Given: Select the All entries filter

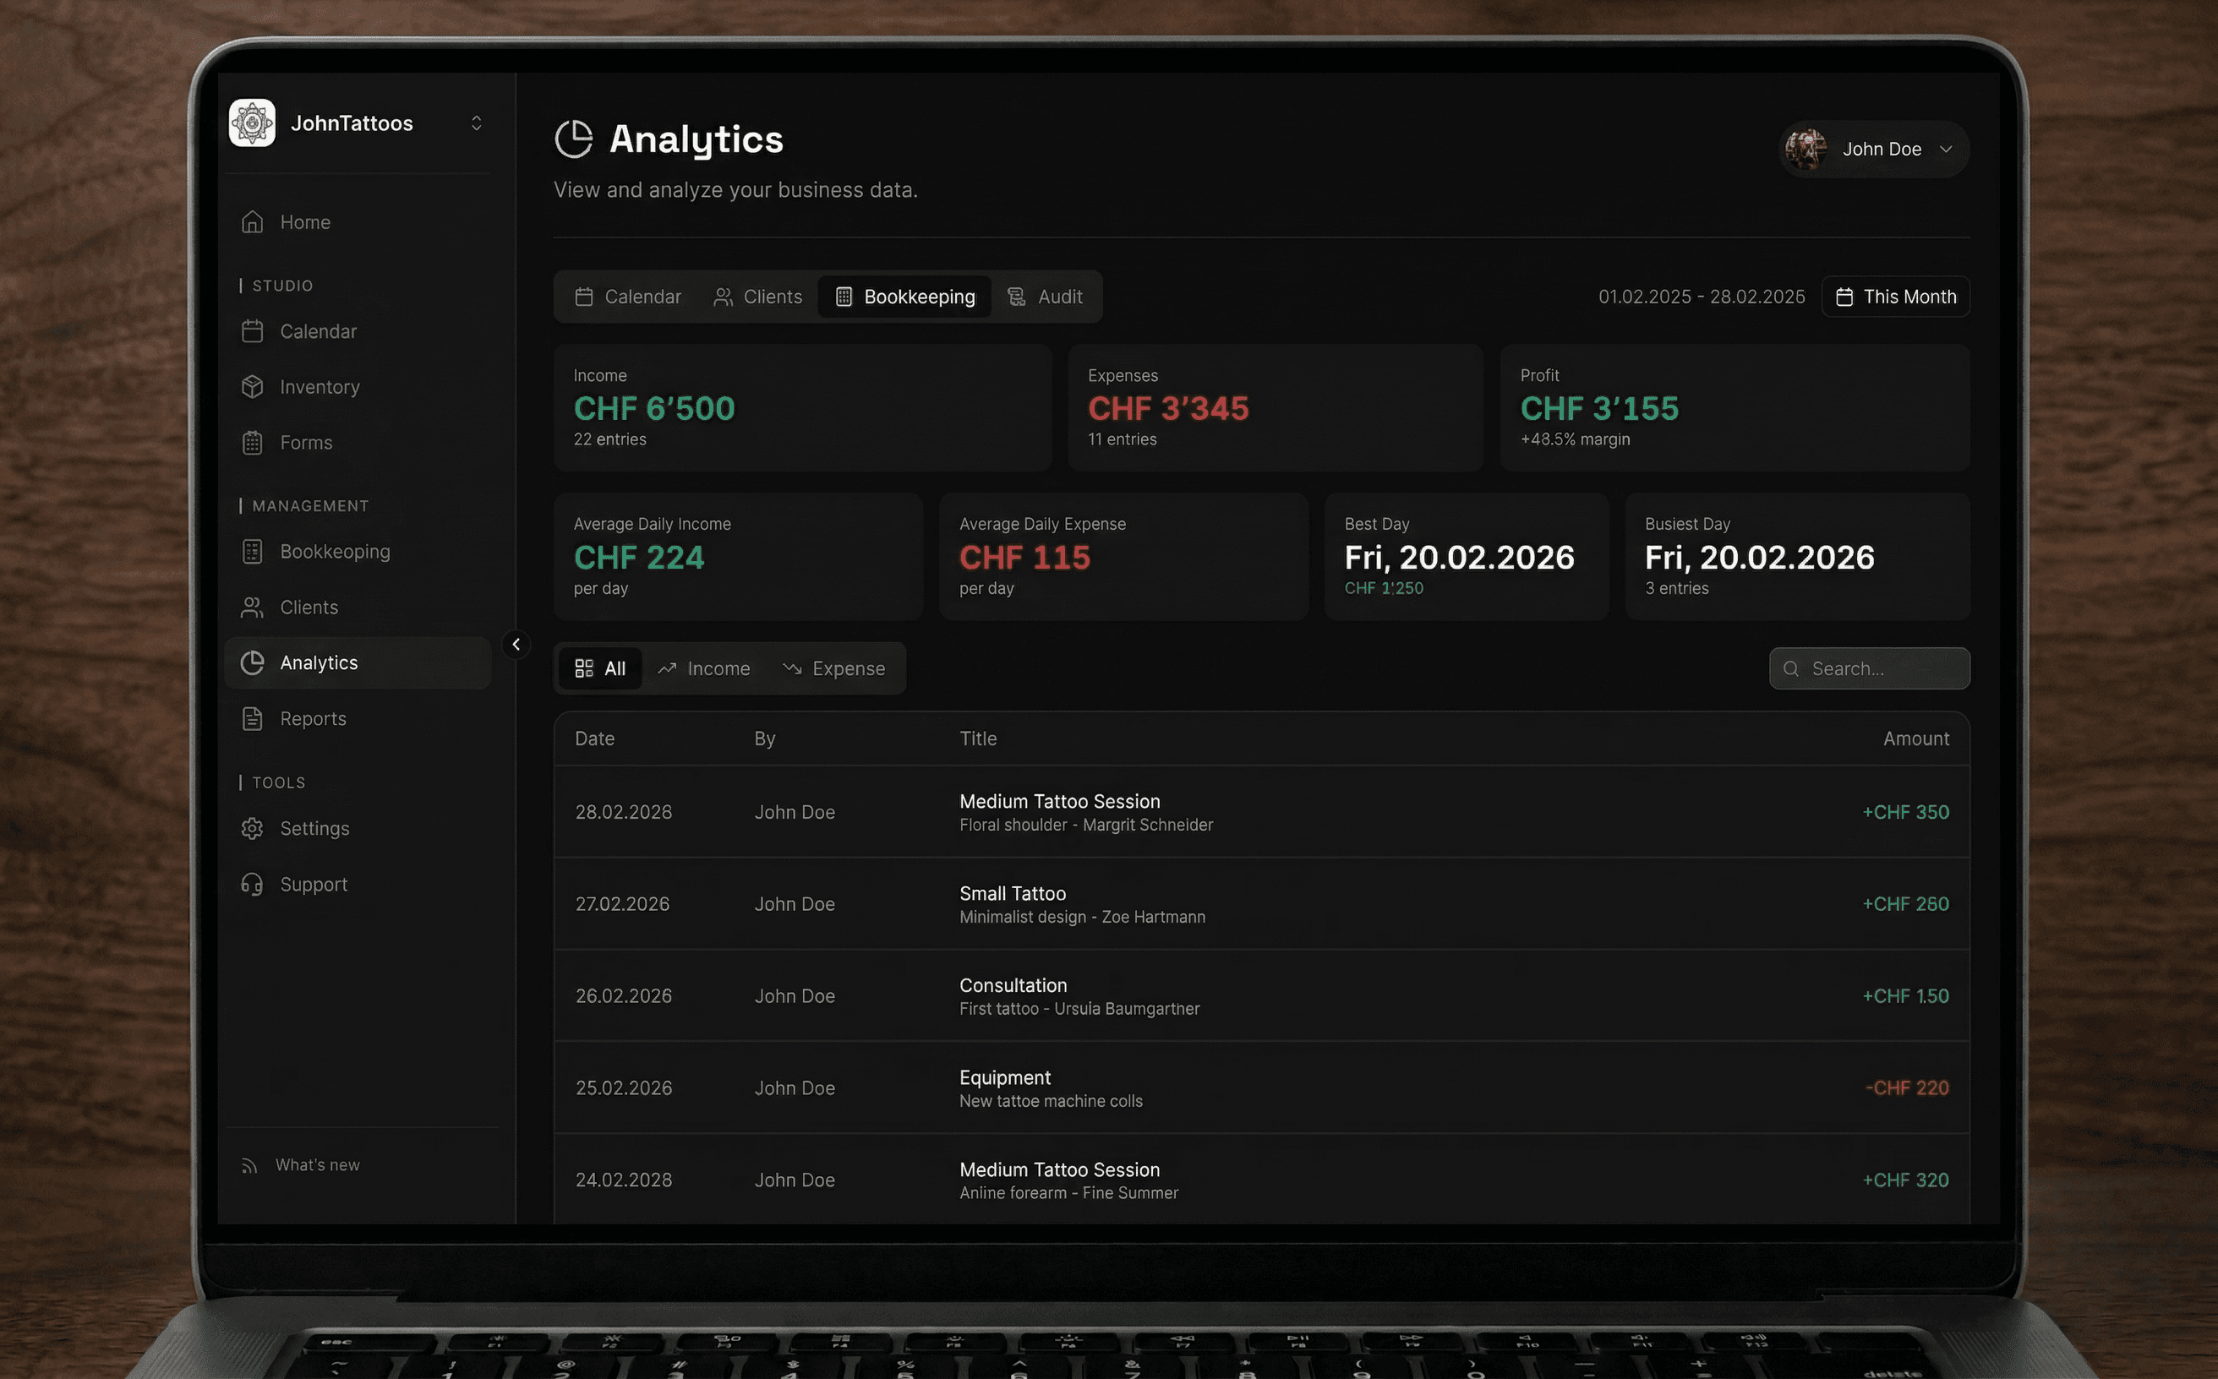Looking at the screenshot, I should point(599,668).
